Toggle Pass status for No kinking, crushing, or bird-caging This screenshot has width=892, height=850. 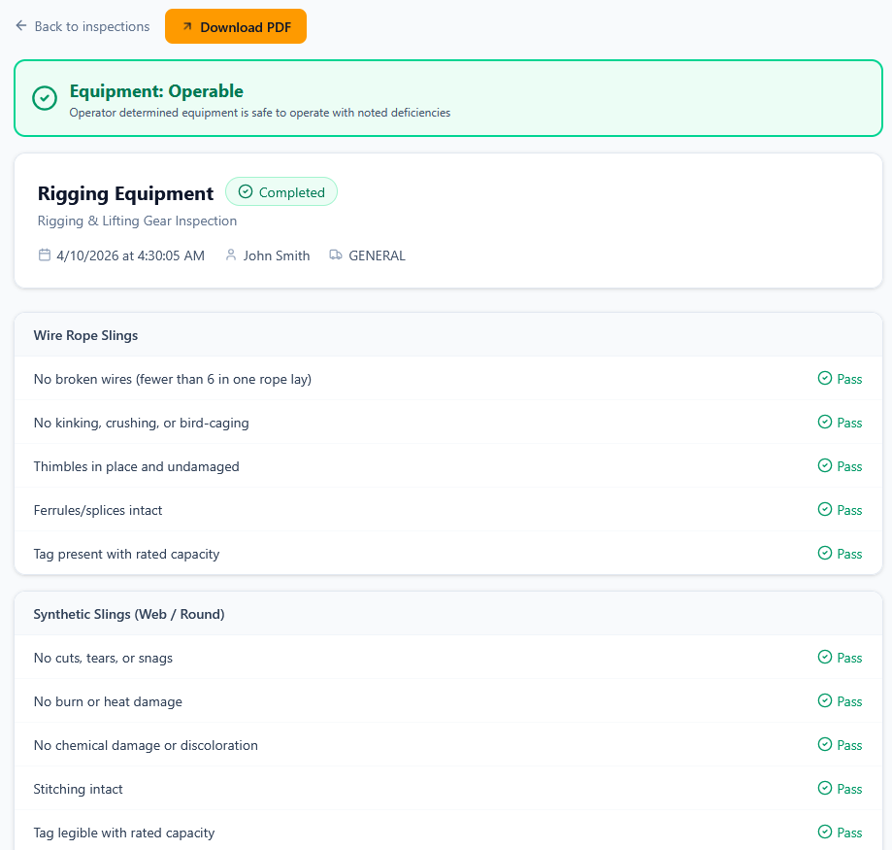[x=840, y=423]
